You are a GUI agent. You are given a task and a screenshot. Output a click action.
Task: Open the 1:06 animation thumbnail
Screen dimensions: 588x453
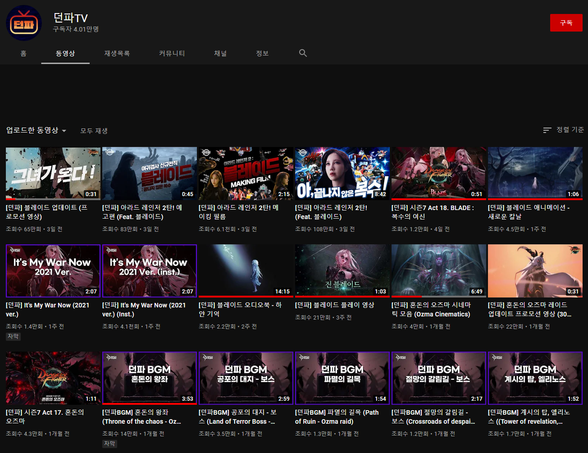535,174
